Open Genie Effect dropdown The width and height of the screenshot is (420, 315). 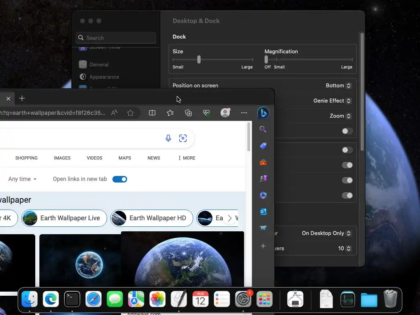(332, 101)
